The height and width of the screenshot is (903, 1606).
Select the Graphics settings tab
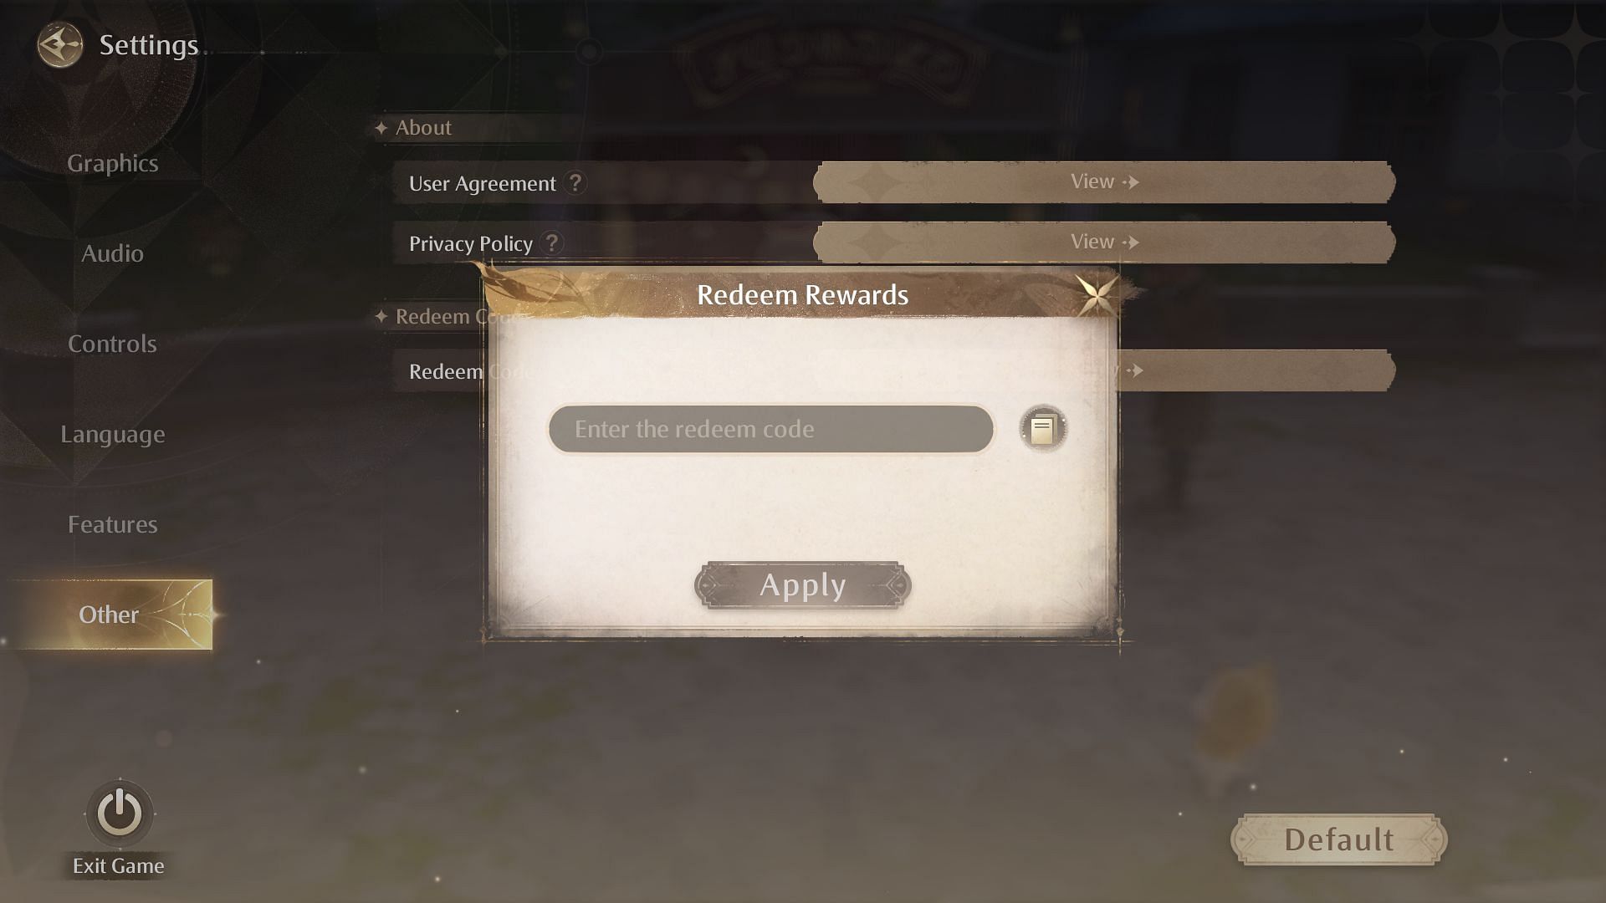point(111,163)
